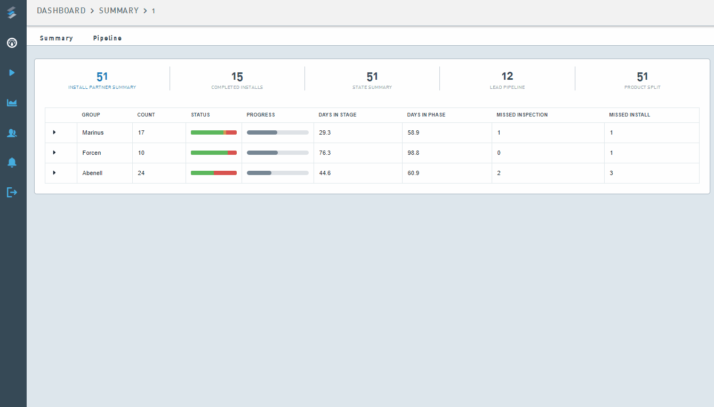Click the DASHBOARD breadcrumb link
Screen dimensions: 714x407
61,11
